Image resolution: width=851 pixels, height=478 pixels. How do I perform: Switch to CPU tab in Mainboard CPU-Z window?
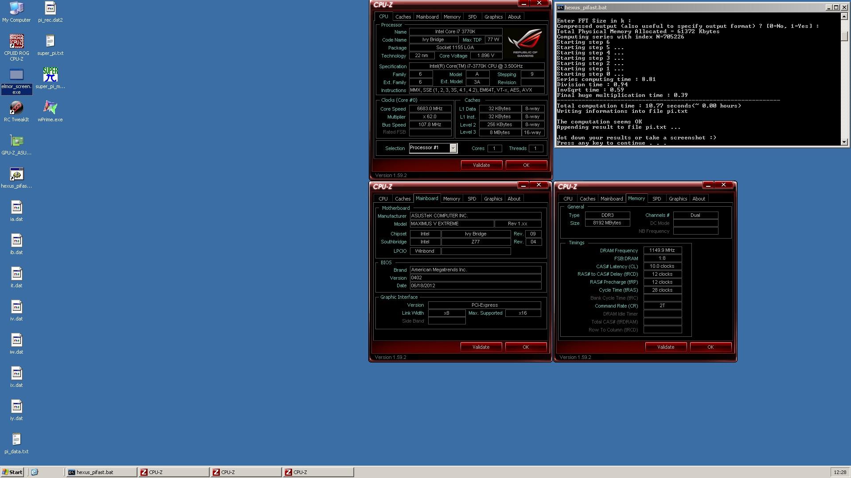[x=383, y=199]
